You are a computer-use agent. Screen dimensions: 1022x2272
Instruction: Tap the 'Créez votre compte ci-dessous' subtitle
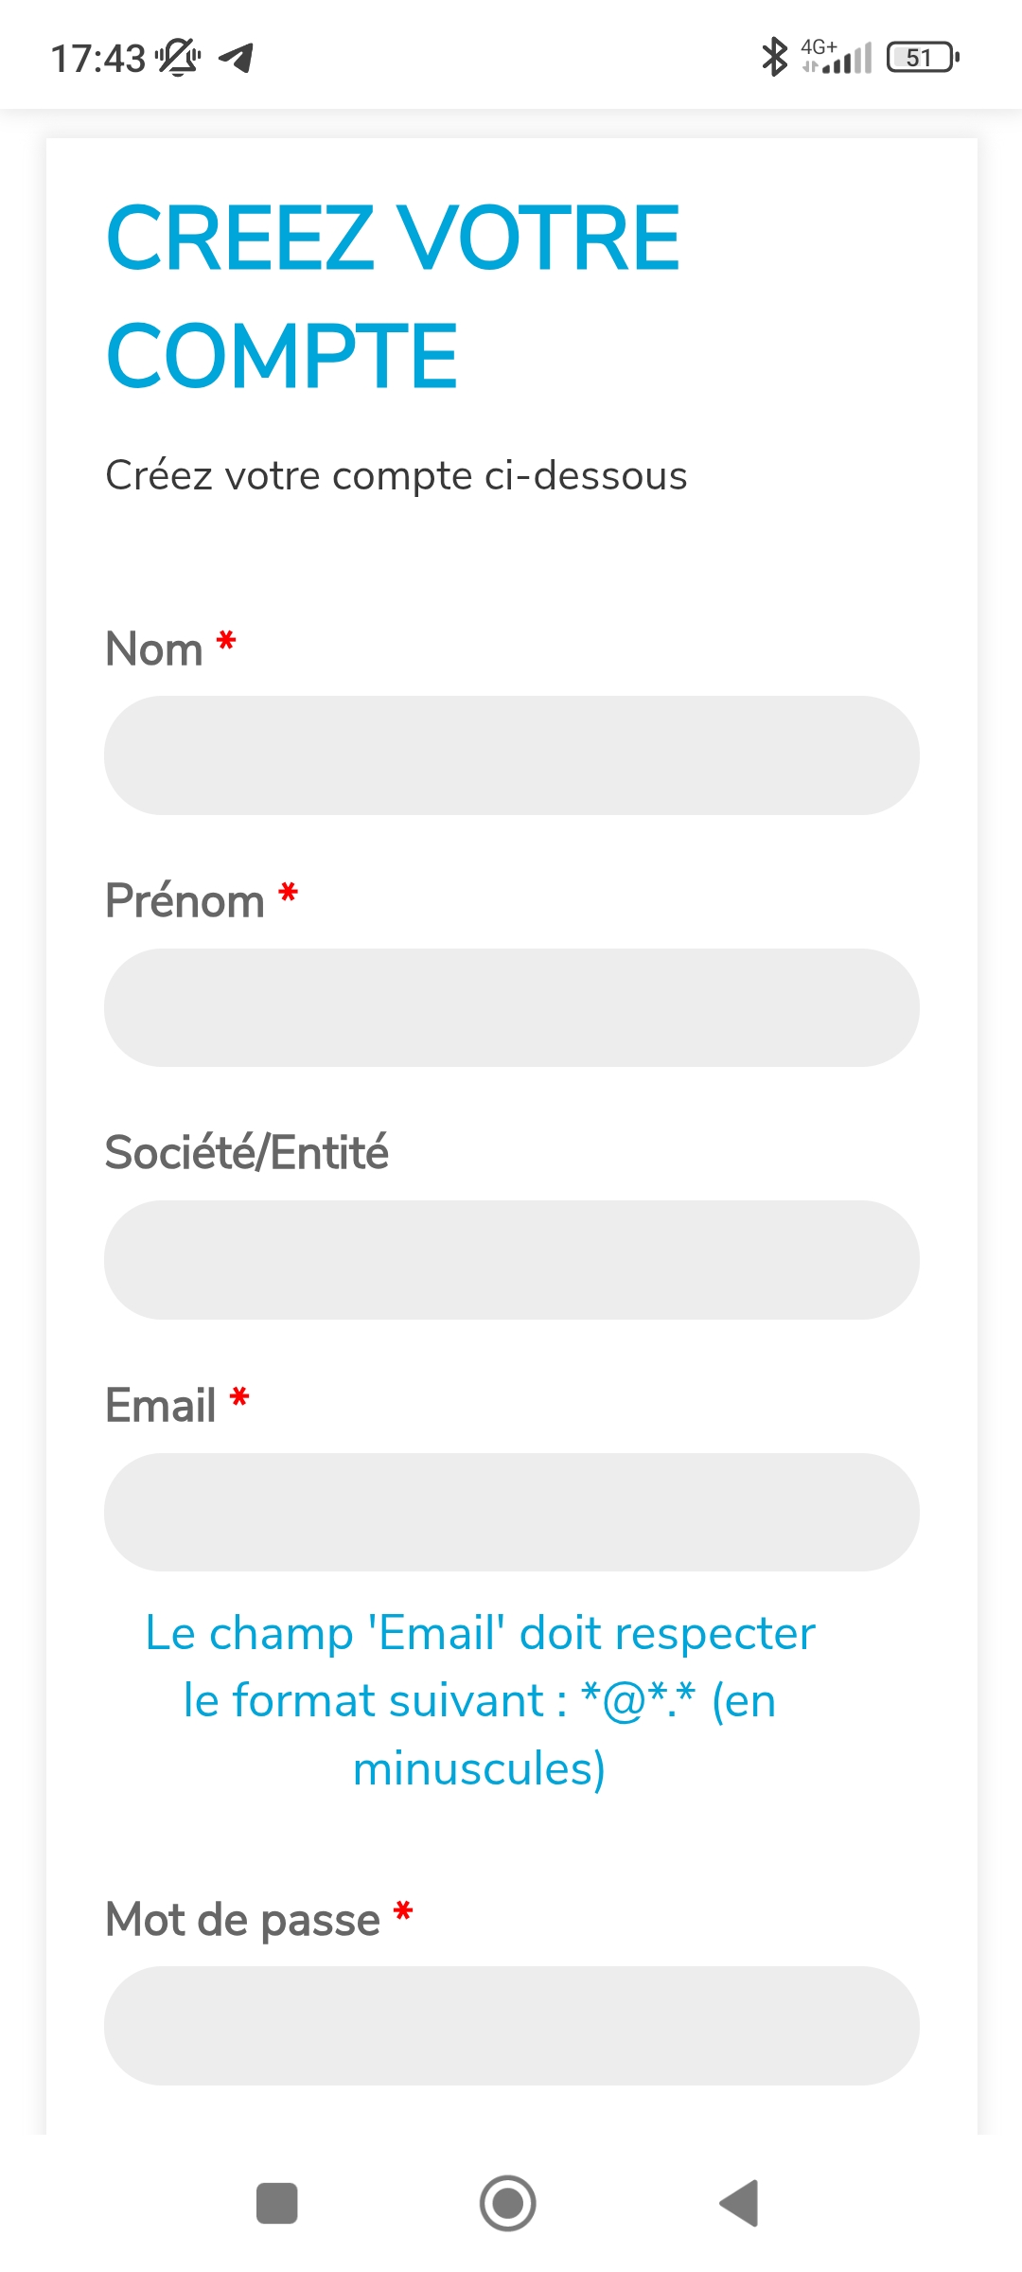(x=396, y=475)
